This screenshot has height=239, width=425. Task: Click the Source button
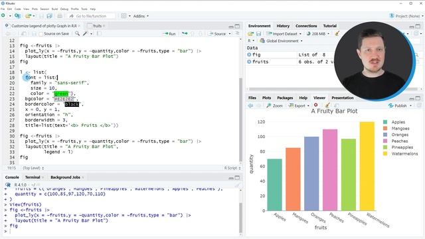217,34
